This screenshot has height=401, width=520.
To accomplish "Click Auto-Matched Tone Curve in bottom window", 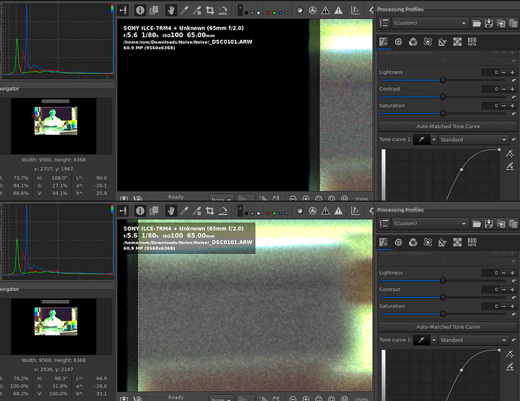I will click(448, 326).
